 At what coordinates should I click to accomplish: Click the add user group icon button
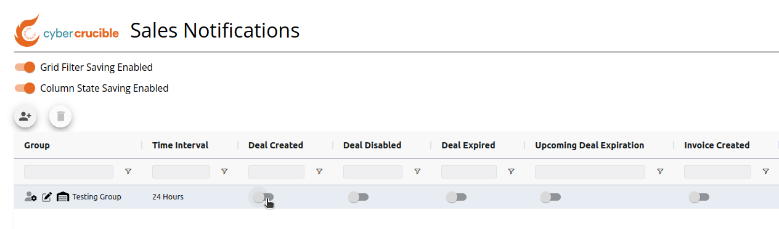coord(25,116)
